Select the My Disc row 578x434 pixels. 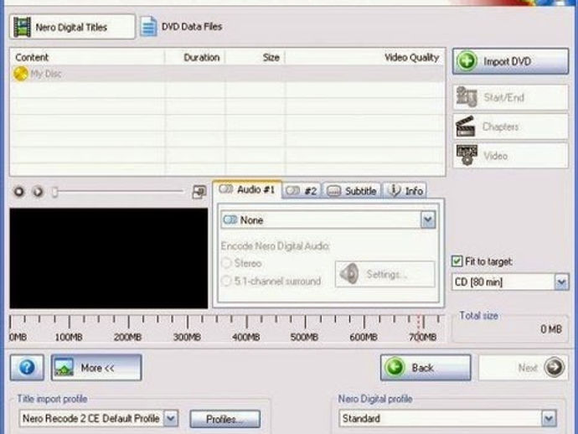(x=227, y=74)
